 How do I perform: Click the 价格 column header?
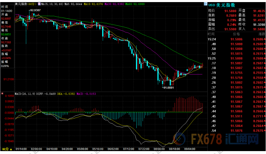click(236, 34)
